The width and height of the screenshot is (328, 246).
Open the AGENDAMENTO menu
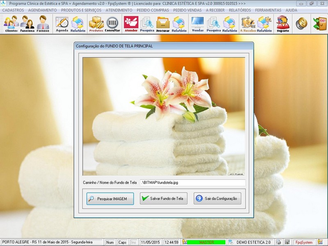pyautogui.click(x=43, y=10)
